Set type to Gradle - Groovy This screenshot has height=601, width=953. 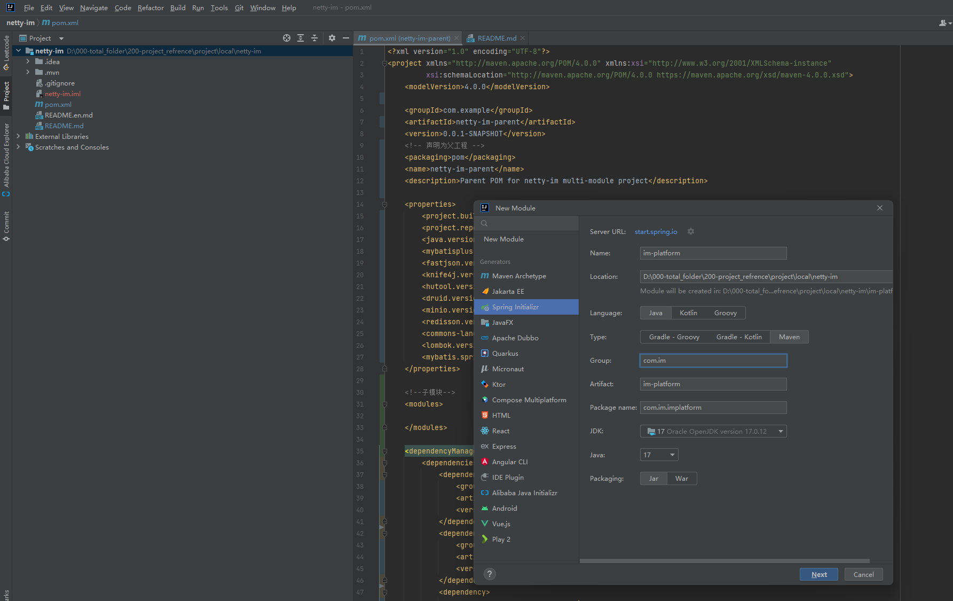click(x=674, y=337)
